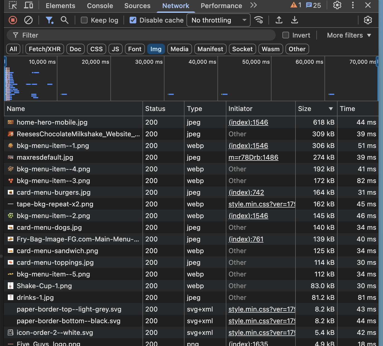Stop recording the network log
Viewport: 383px width, 346px height.
click(13, 20)
